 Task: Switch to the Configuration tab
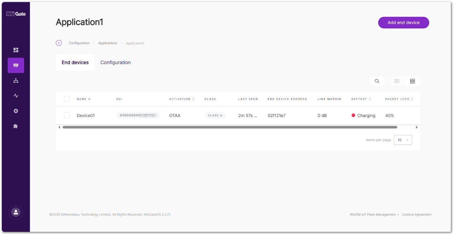(x=116, y=63)
